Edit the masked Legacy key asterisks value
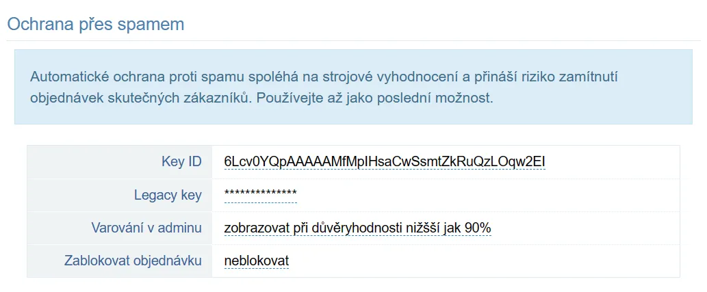 pyautogui.click(x=260, y=195)
